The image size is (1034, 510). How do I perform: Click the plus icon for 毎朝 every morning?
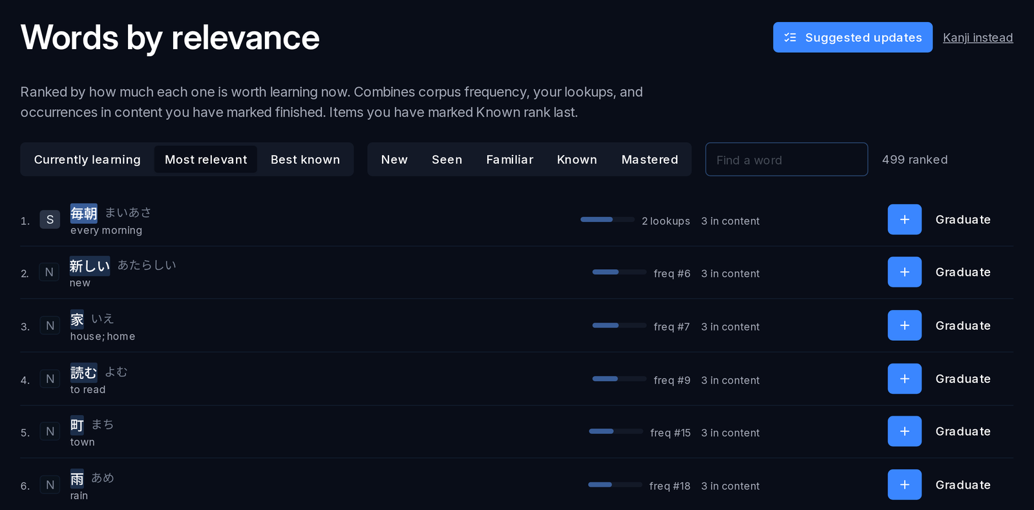904,219
